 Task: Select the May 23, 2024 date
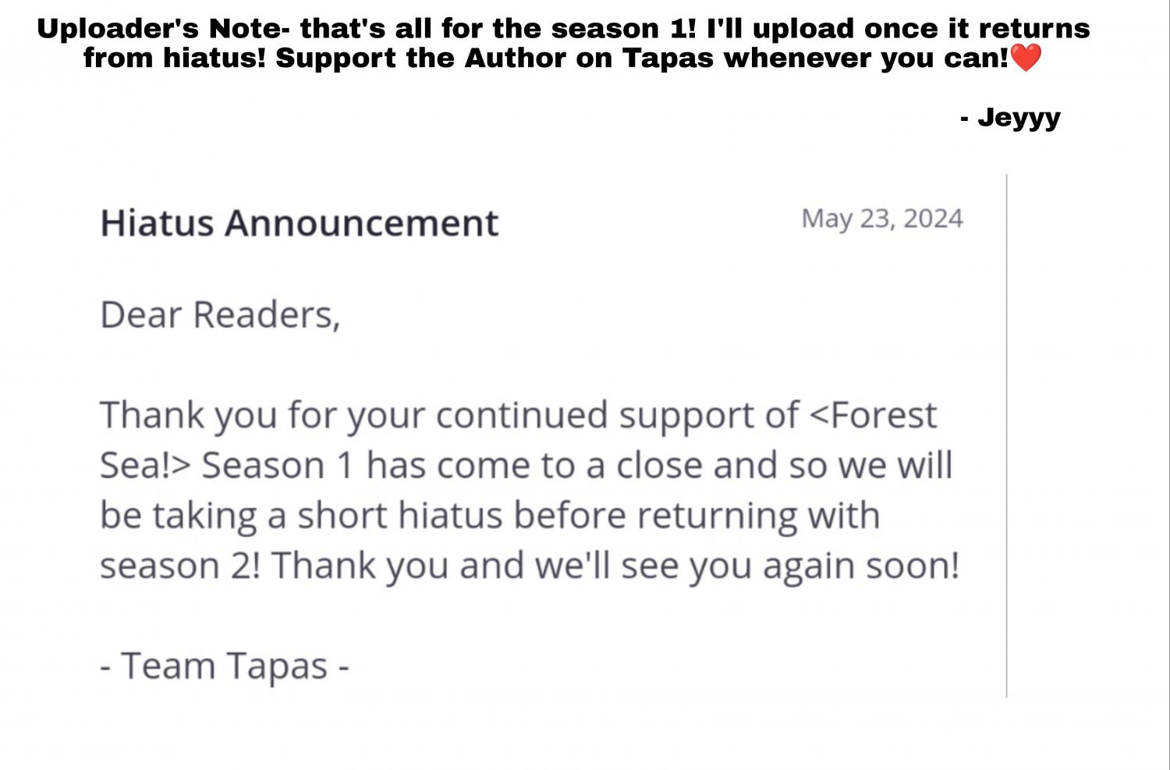tap(881, 218)
